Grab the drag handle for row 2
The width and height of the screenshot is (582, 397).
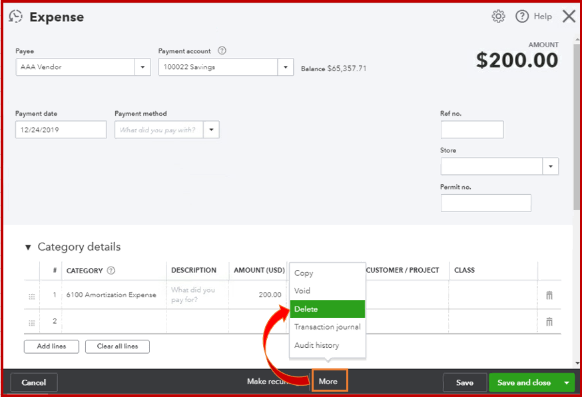coord(32,323)
